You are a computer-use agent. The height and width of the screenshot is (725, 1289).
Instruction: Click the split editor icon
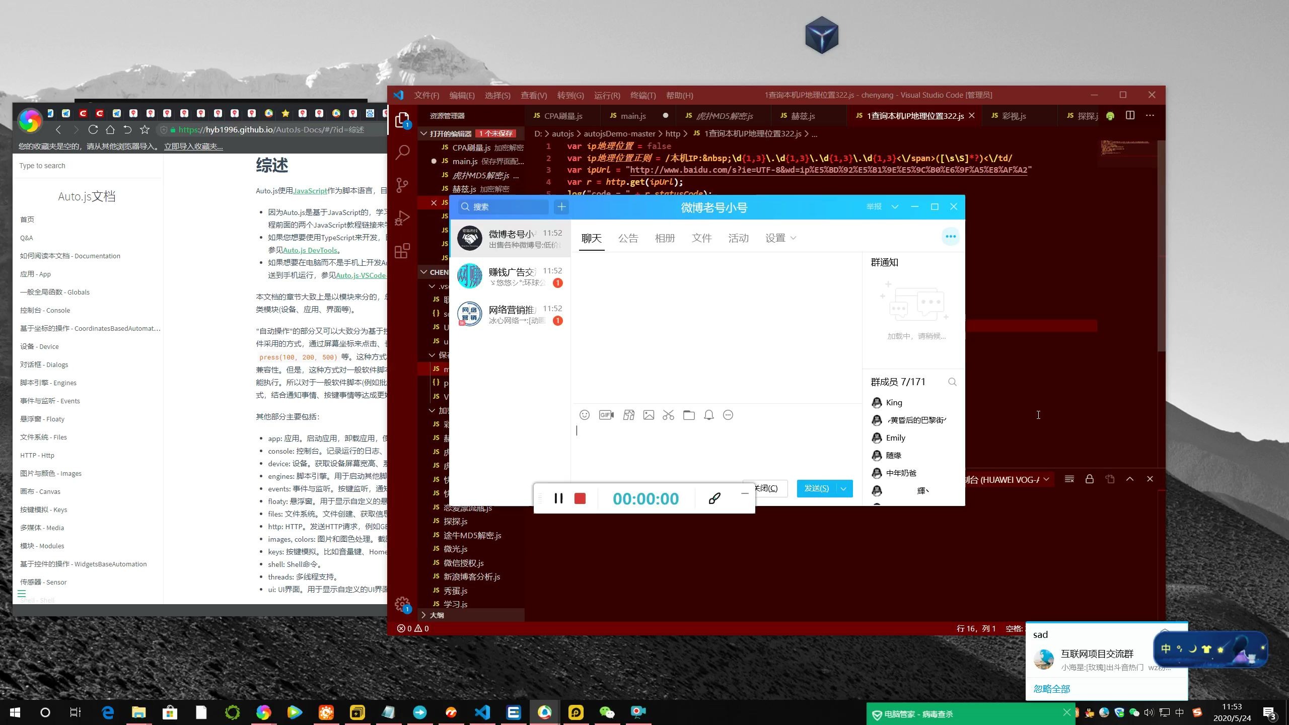(x=1130, y=115)
